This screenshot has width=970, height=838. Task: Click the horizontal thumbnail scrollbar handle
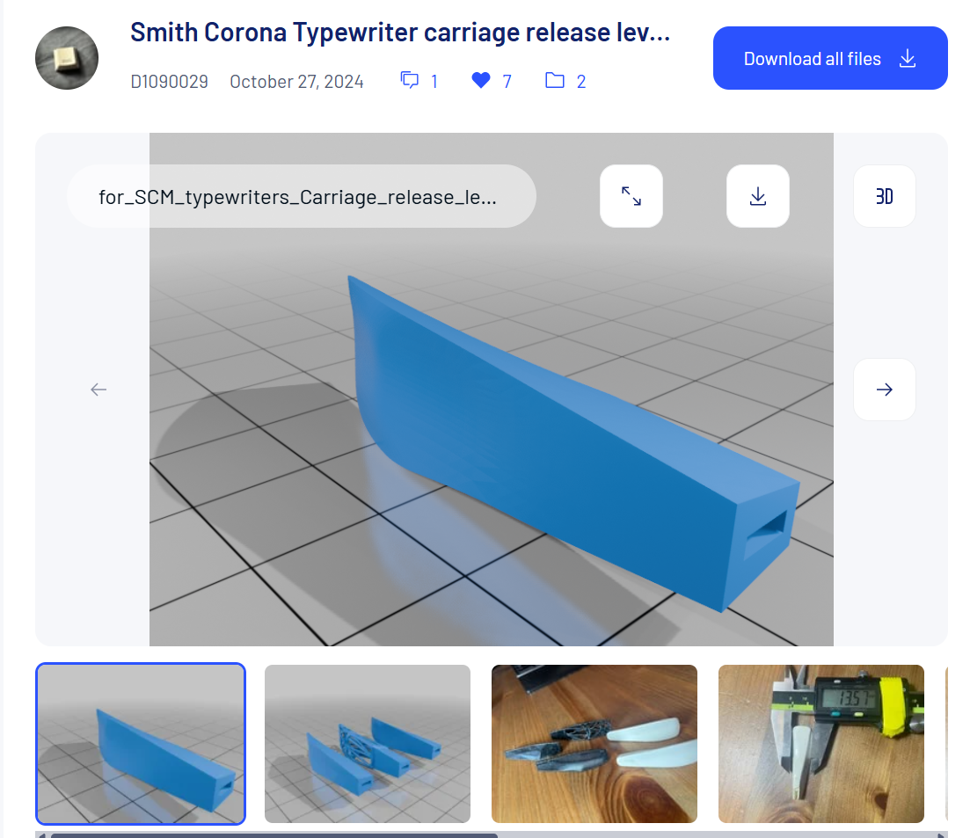click(273, 834)
